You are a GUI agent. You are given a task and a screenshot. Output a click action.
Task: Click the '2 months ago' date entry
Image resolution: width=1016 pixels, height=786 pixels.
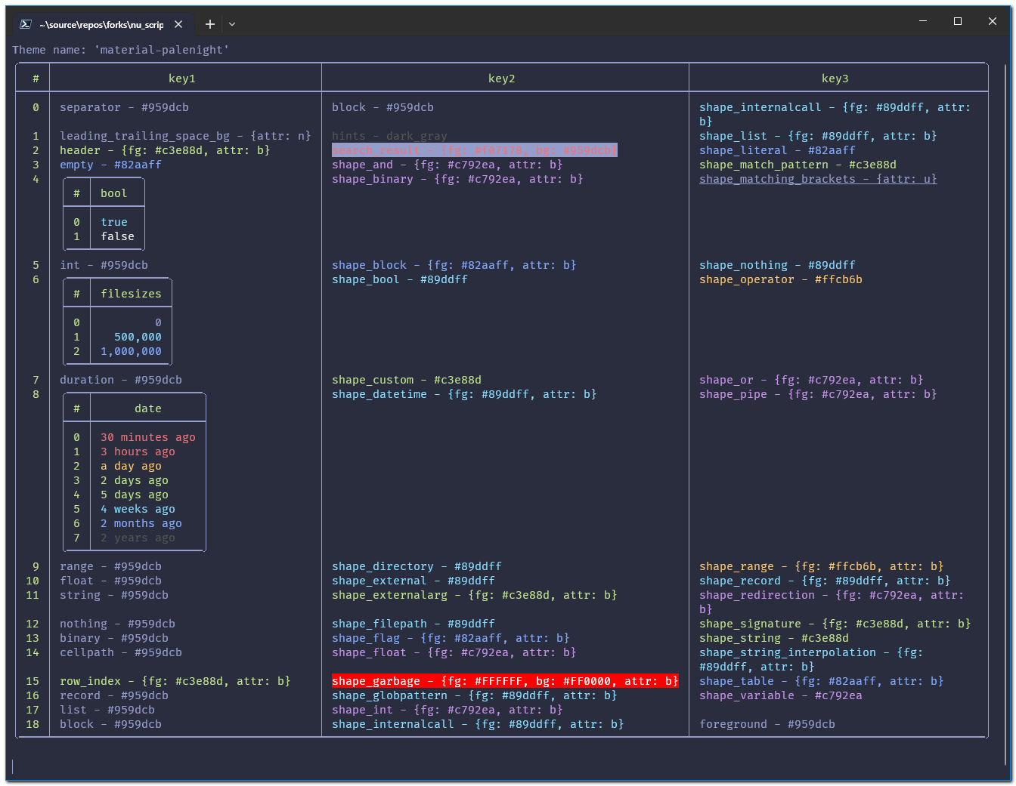[x=141, y=523]
